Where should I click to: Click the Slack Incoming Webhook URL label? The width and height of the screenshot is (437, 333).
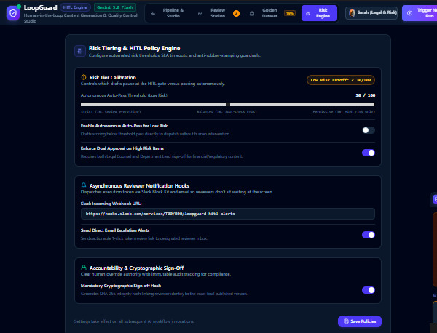[111, 204]
